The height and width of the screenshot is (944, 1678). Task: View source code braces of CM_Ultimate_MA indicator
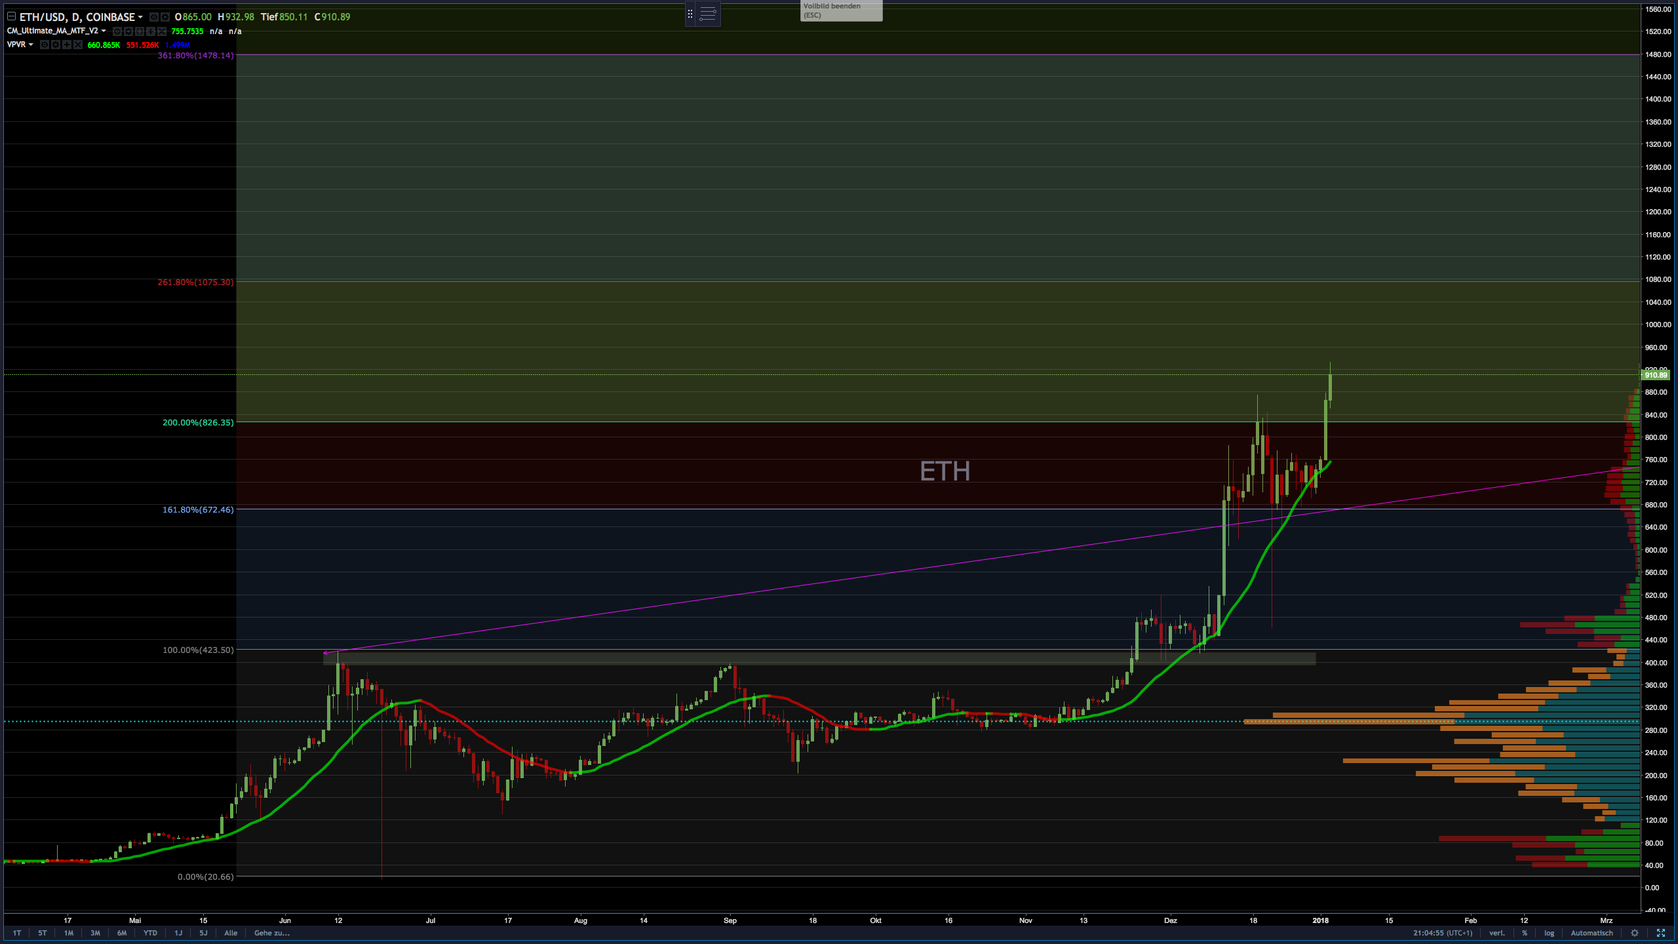[x=140, y=31]
